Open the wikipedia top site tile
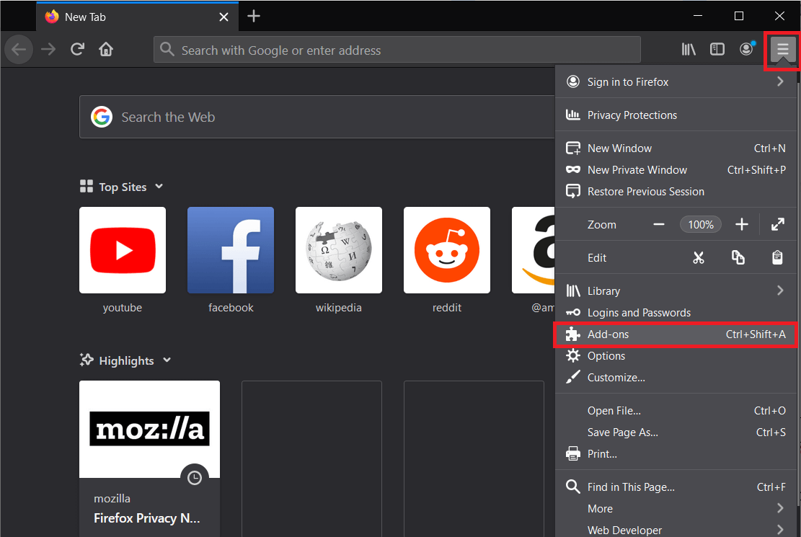Screen dimensions: 801x537 (339, 250)
